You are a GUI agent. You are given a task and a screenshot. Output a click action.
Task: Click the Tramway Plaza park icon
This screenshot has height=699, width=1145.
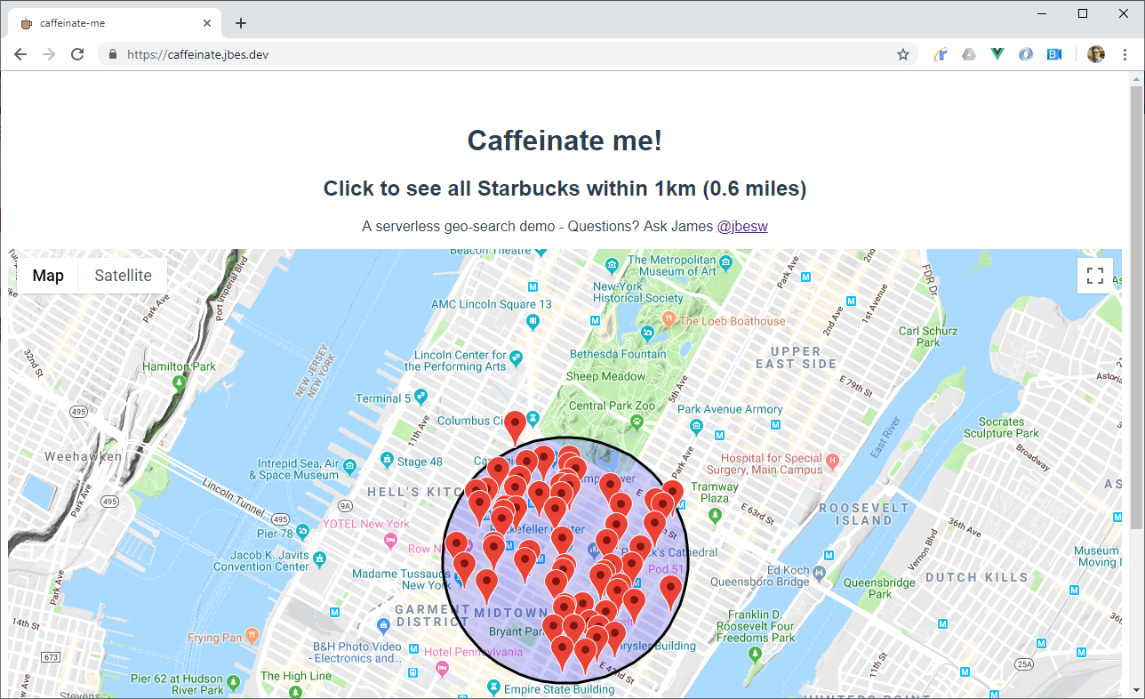(715, 515)
